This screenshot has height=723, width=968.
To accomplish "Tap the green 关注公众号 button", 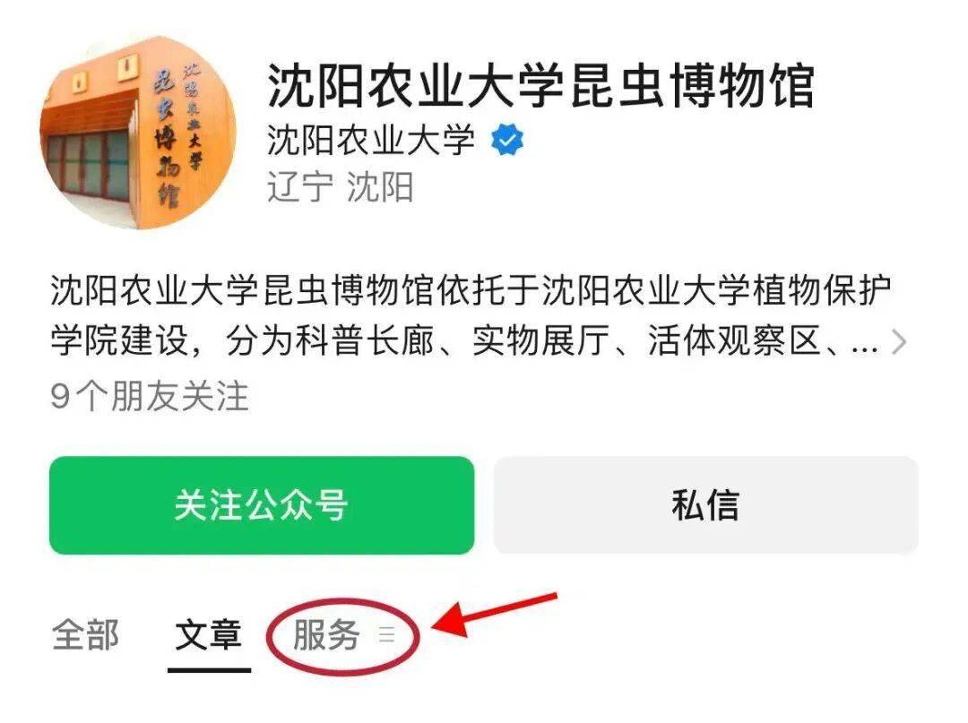I will click(262, 505).
